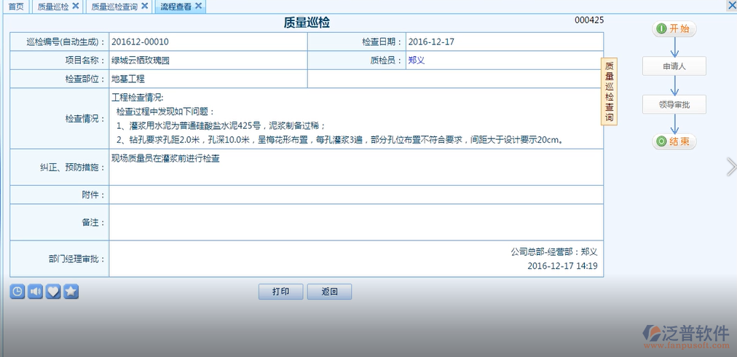The height and width of the screenshot is (357, 737).
Task: Close the 流程查看 tab
Action: click(x=198, y=6)
